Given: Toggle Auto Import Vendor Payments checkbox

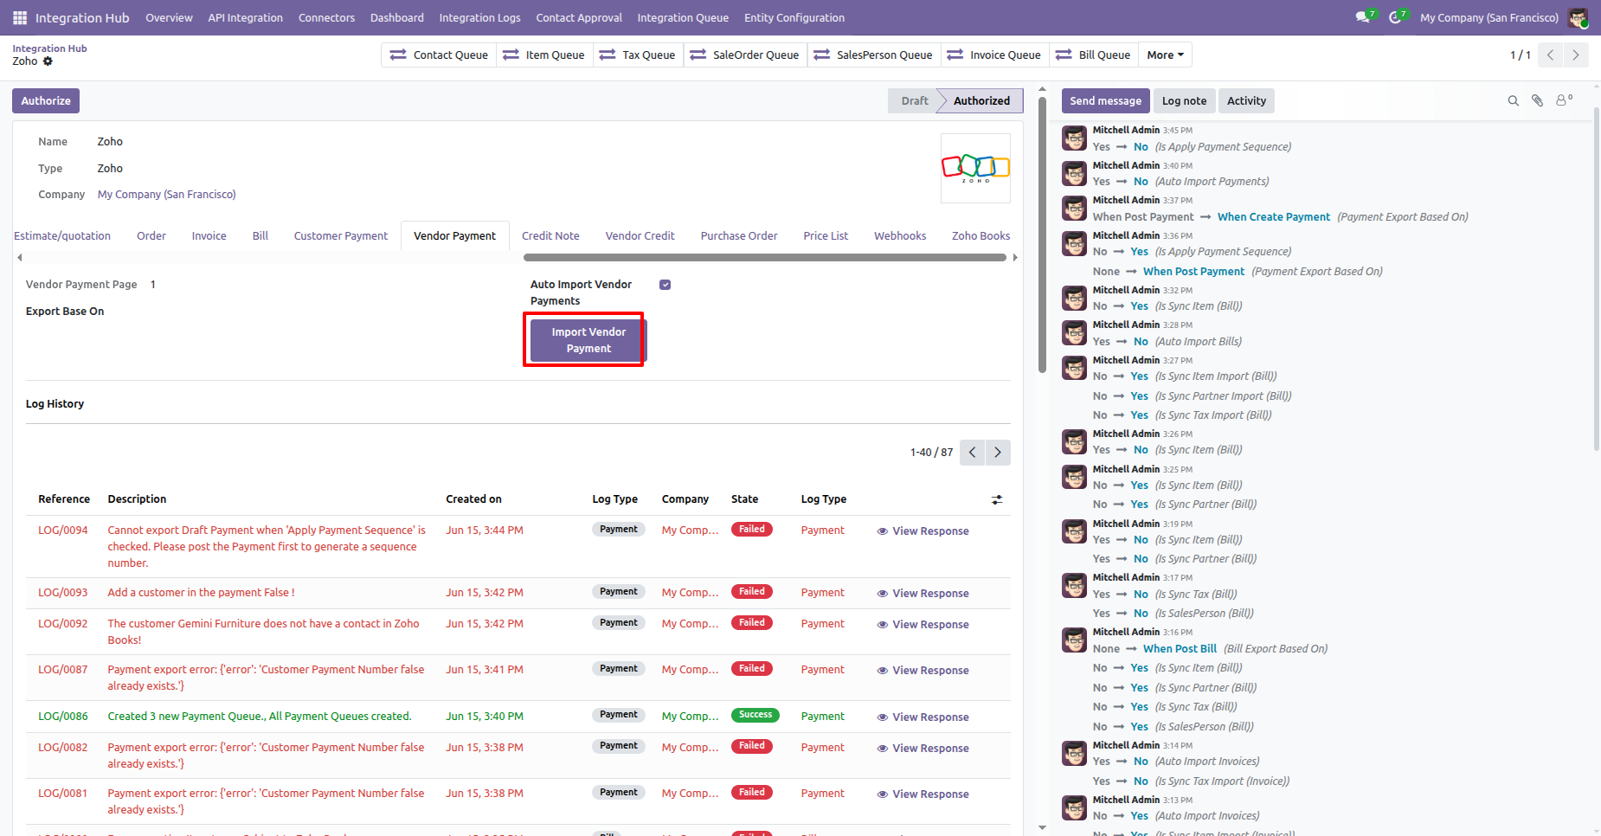Looking at the screenshot, I should [x=665, y=285].
